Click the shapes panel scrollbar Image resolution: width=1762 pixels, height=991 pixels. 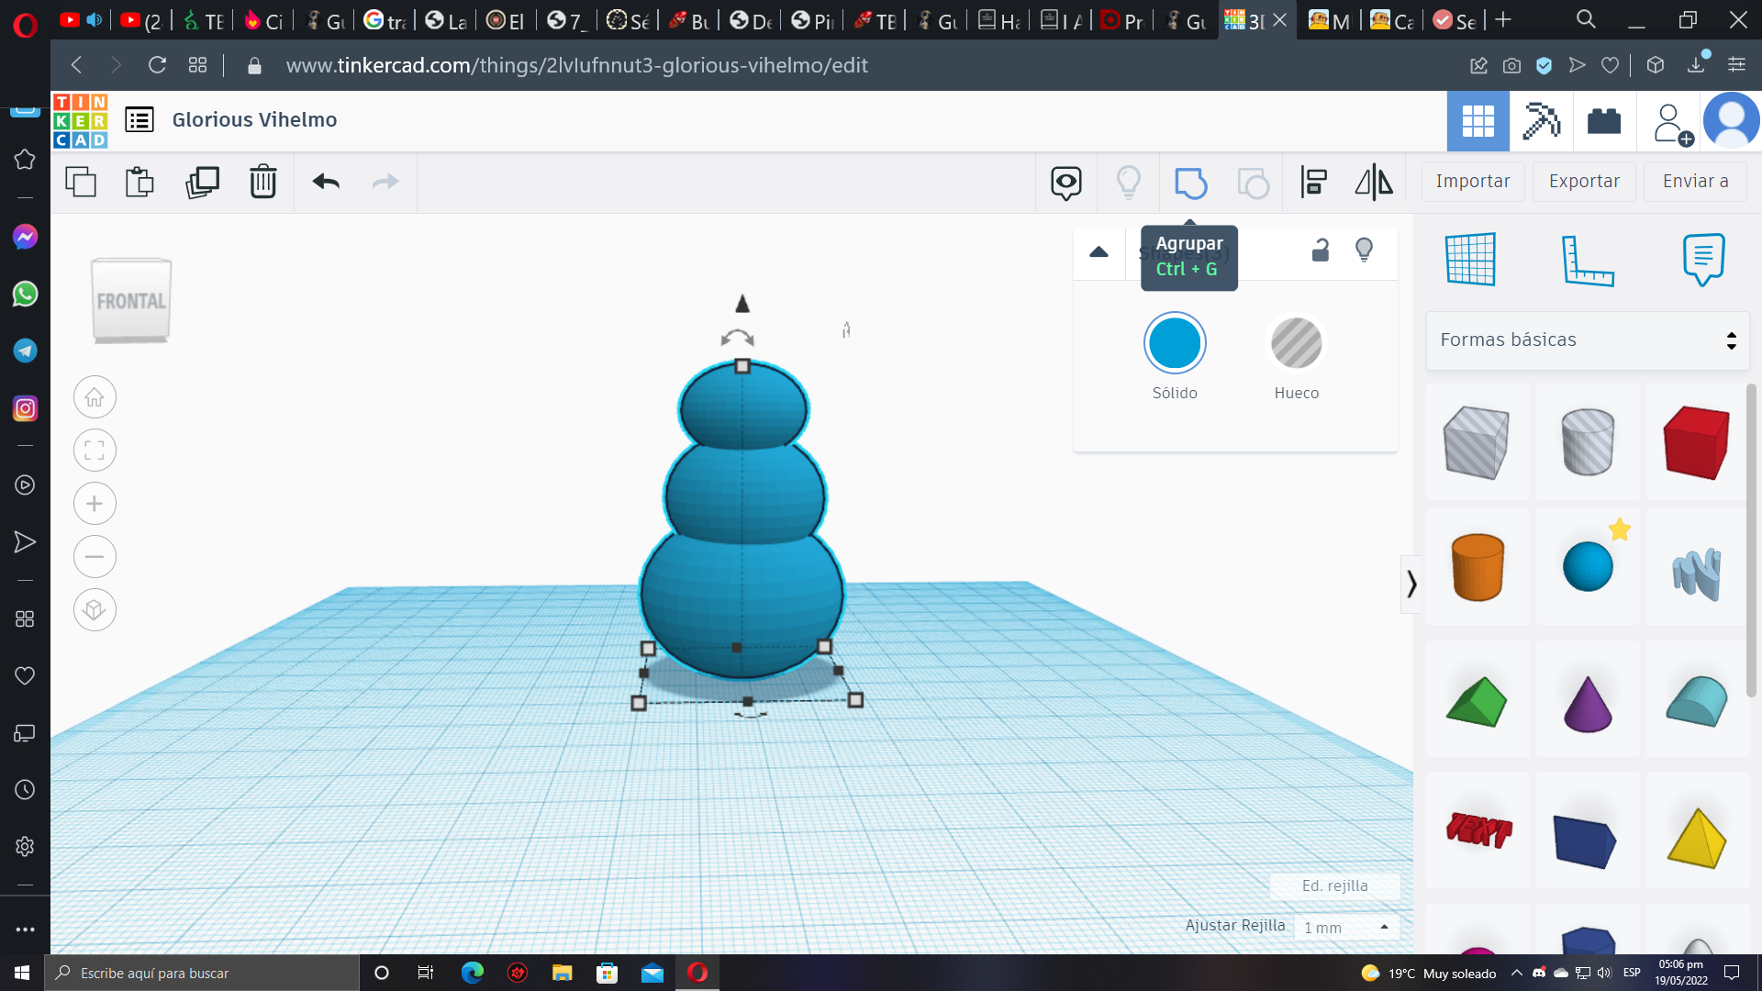tap(1751, 541)
